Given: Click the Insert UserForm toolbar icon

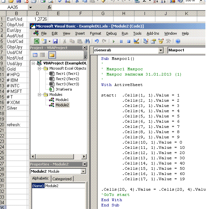Looking at the screenshot, I should pos(44,41).
